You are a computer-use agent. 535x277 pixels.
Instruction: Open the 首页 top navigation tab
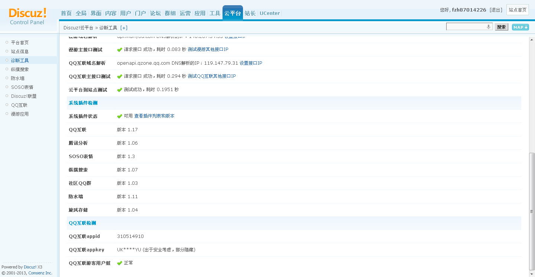pos(66,13)
